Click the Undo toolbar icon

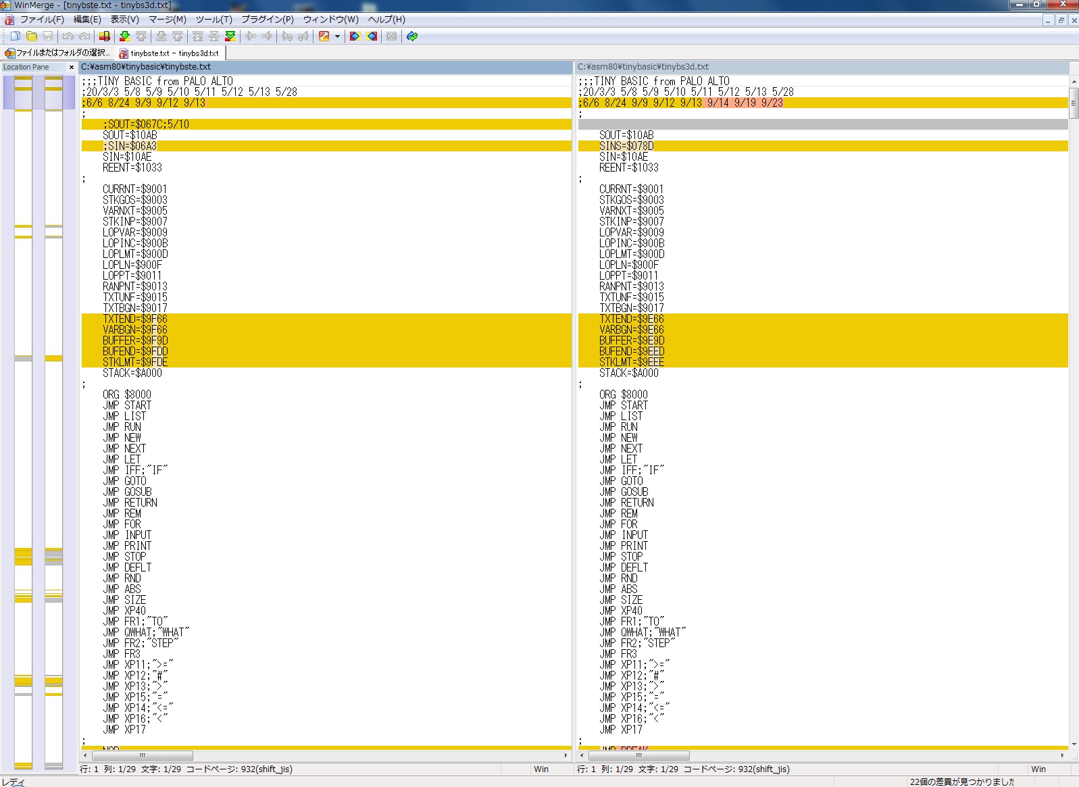68,36
